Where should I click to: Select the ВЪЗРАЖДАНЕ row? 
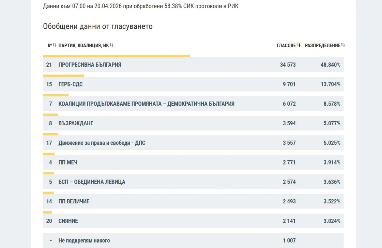pos(193,123)
